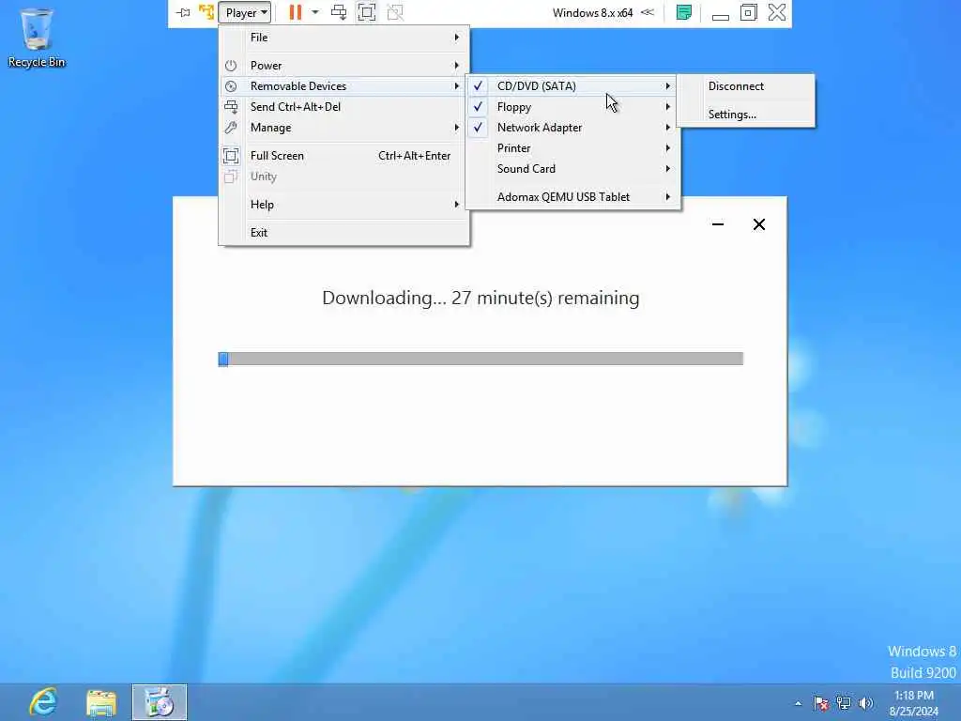Click the Full Screen menu icon
Image resolution: width=961 pixels, height=721 pixels.
[x=231, y=156]
